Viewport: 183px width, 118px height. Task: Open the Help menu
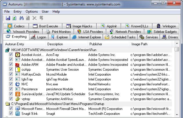[56, 12]
